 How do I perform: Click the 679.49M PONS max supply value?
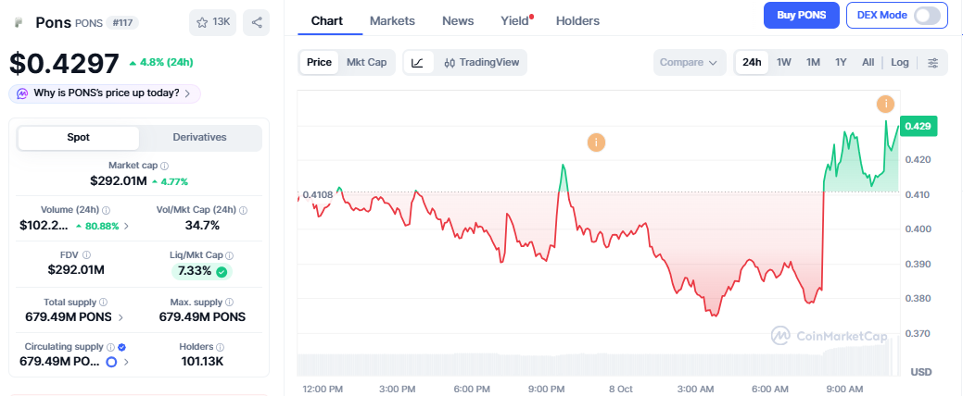[x=202, y=317]
